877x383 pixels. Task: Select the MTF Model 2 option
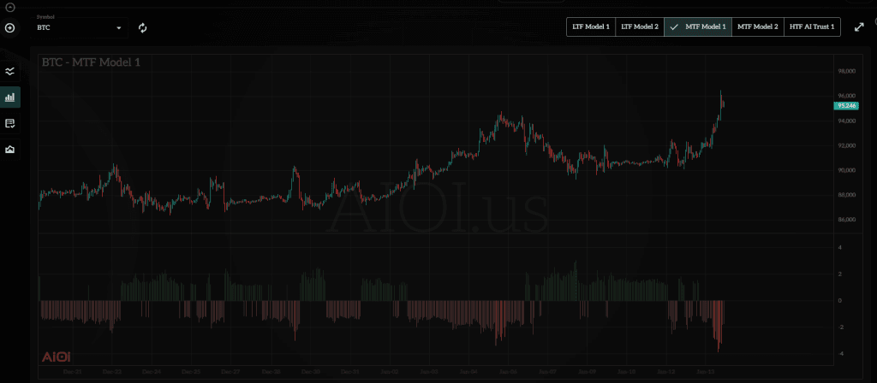(757, 27)
